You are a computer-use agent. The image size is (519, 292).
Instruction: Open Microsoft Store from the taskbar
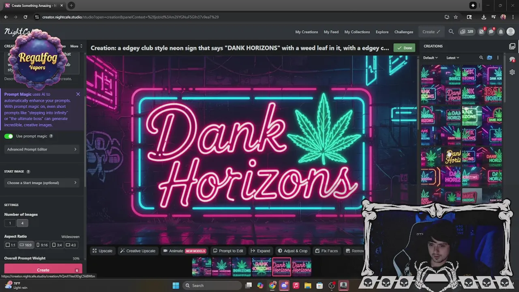point(320,286)
